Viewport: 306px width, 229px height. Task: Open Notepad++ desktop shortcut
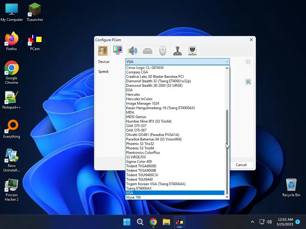(x=12, y=100)
